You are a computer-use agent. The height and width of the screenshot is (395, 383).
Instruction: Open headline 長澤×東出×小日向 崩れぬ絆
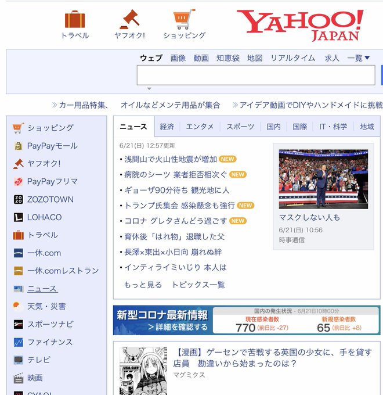173,252
